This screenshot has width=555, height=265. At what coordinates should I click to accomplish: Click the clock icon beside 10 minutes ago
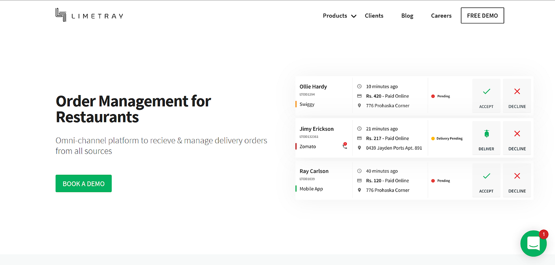tap(360, 86)
